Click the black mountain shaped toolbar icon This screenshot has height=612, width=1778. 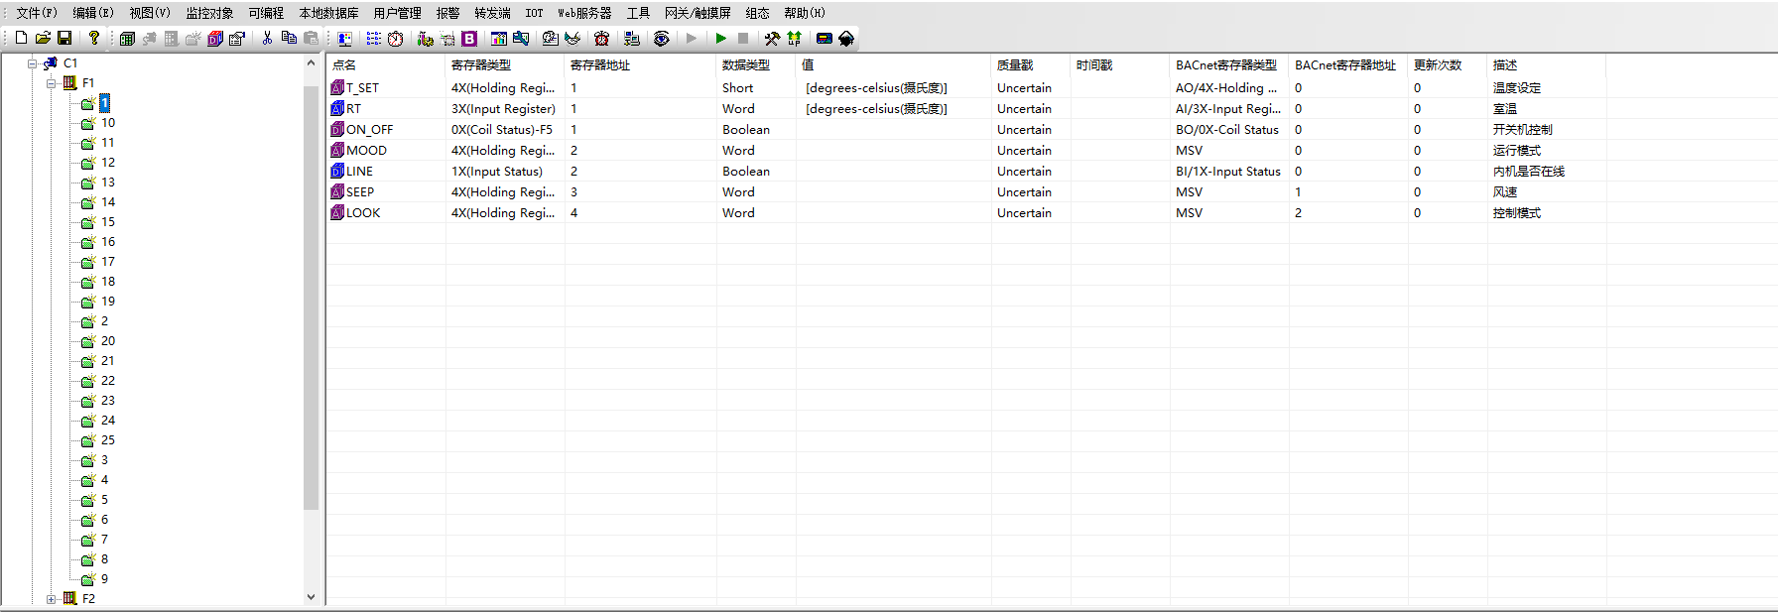[x=846, y=39]
